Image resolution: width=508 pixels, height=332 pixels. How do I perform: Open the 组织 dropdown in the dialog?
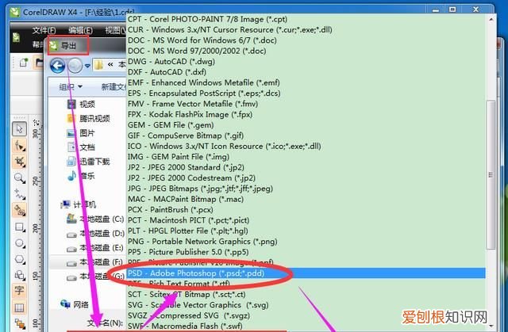[71, 86]
